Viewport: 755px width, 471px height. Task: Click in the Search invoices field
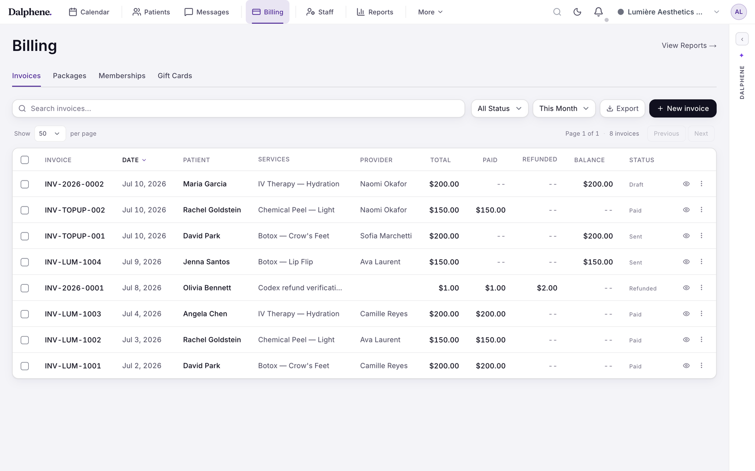238,108
